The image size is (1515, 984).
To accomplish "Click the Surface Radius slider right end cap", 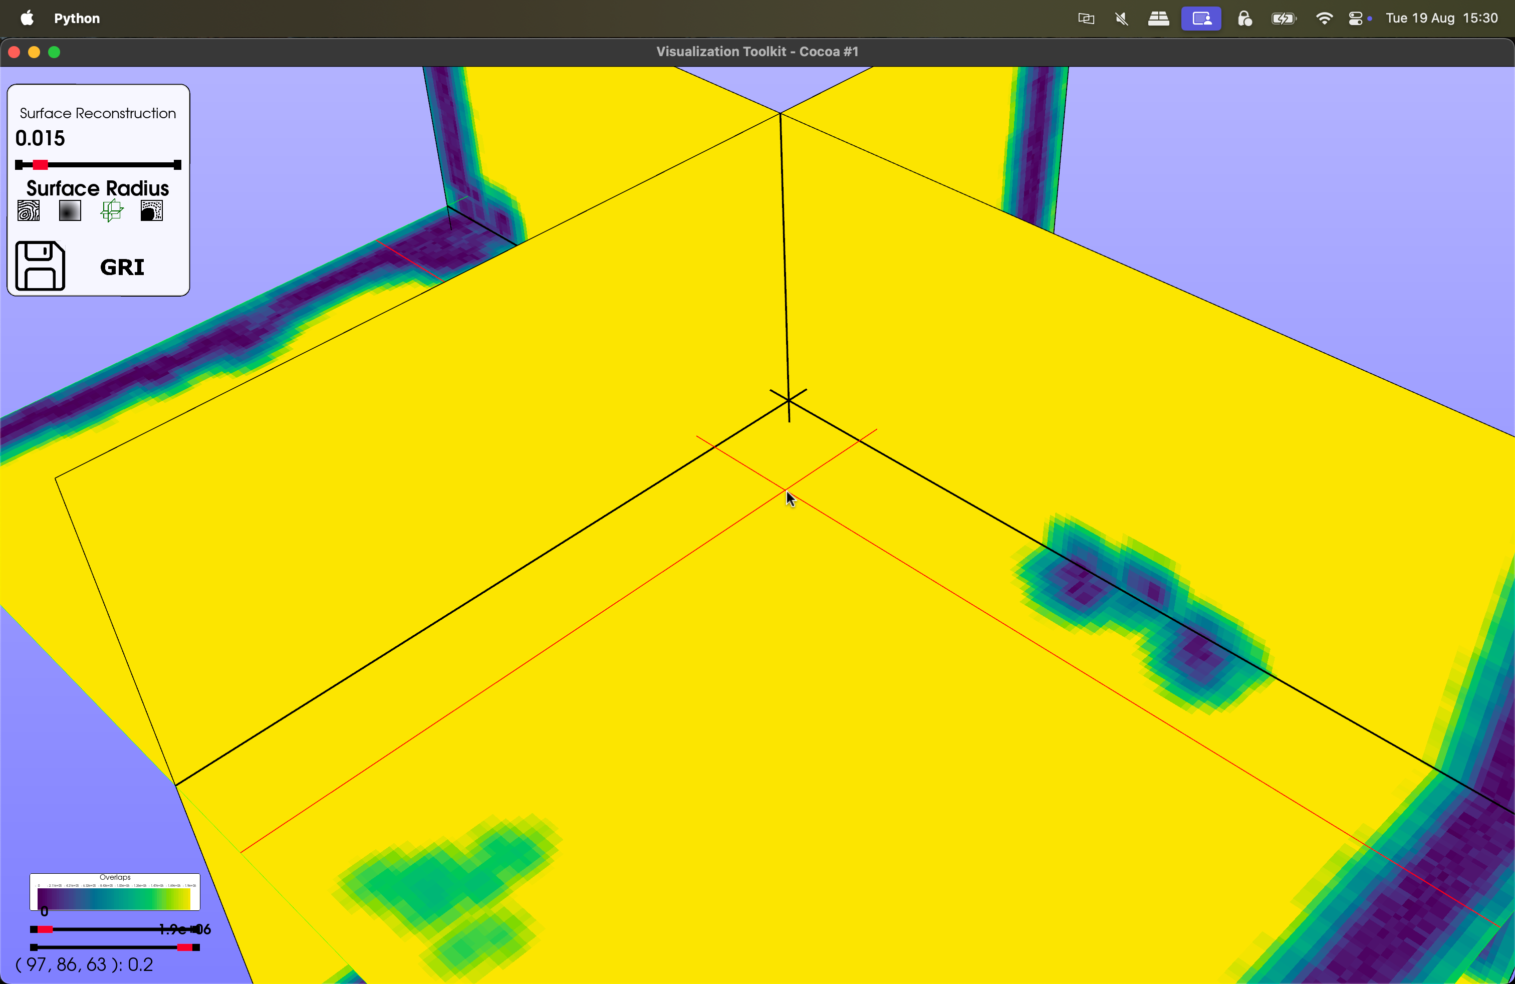I will (177, 165).
